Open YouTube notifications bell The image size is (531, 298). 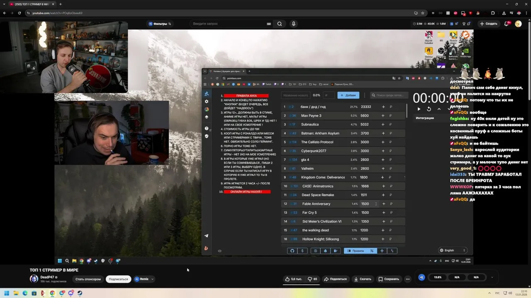coord(507,24)
